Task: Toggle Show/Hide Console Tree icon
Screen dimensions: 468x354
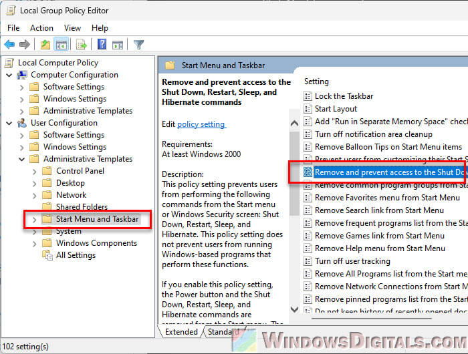Action: click(x=62, y=45)
